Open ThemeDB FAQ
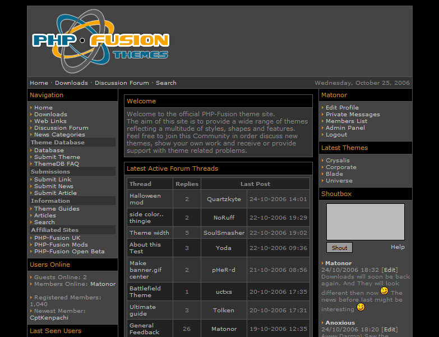Image resolution: width=439 pixels, height=337 pixels. coord(57,164)
